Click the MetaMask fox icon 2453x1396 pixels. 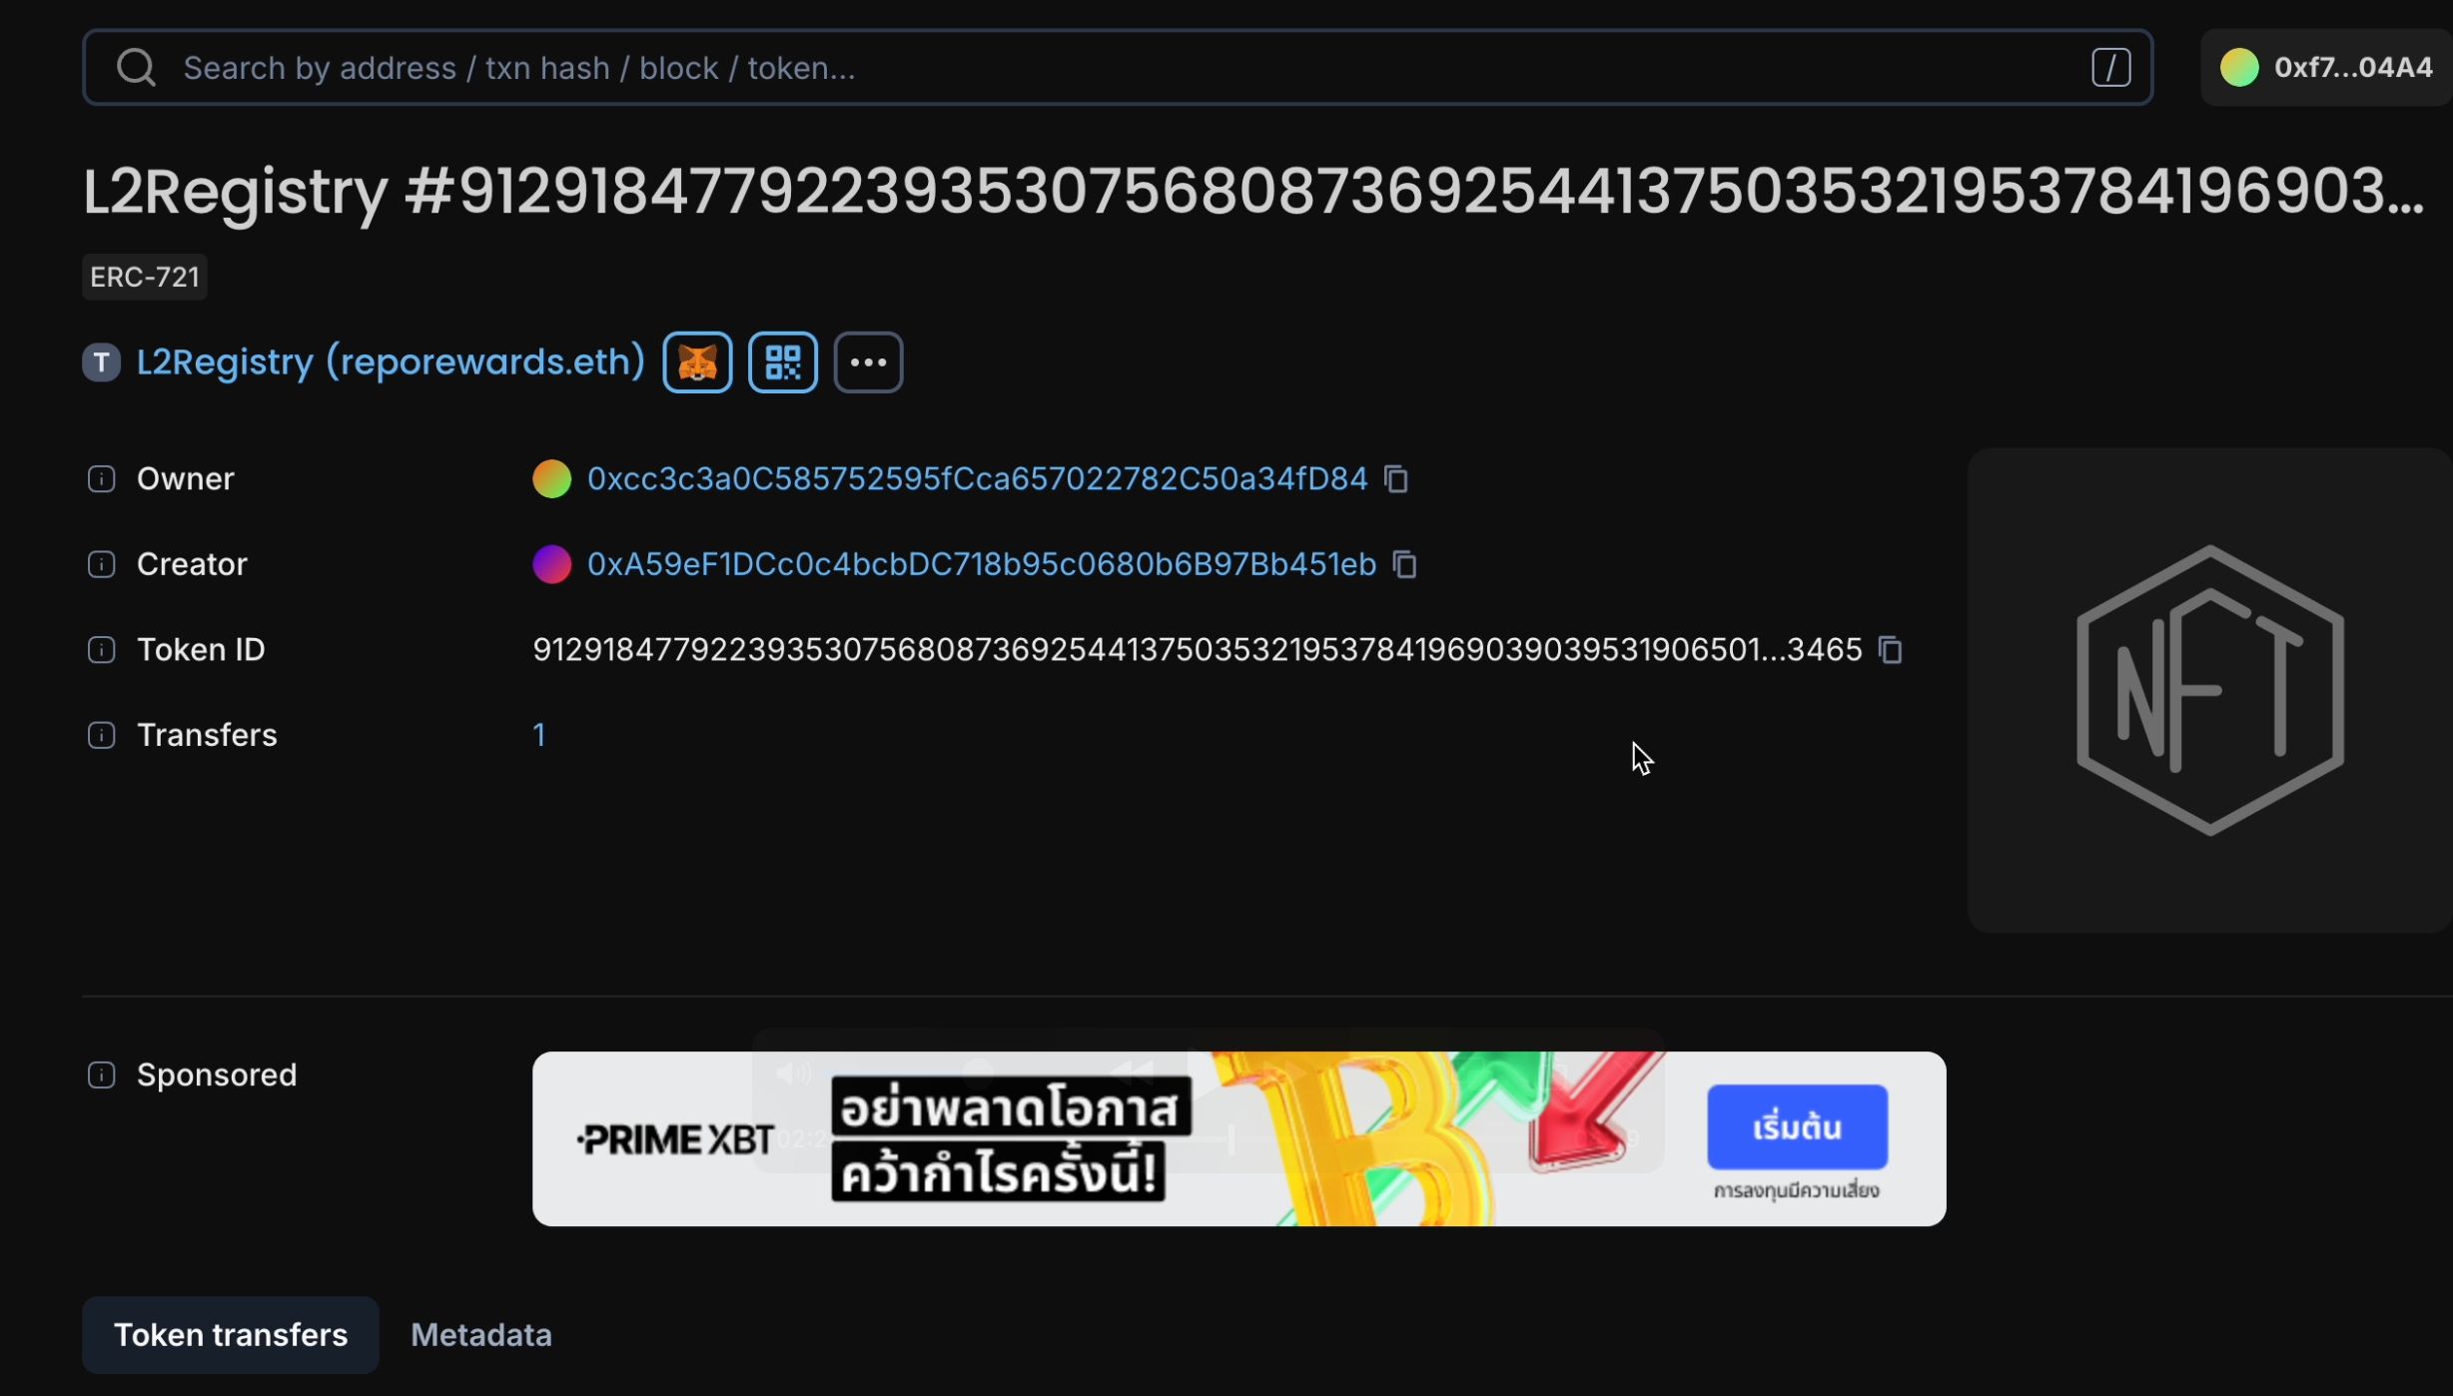pos(697,360)
